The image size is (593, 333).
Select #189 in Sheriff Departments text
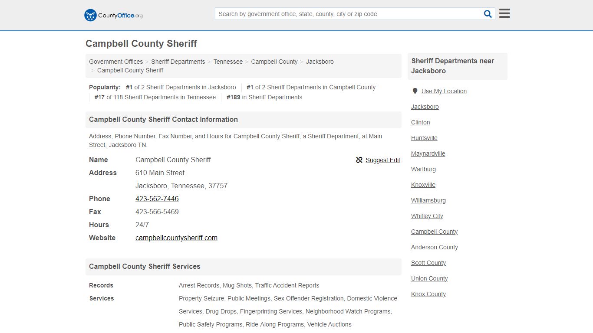click(264, 97)
